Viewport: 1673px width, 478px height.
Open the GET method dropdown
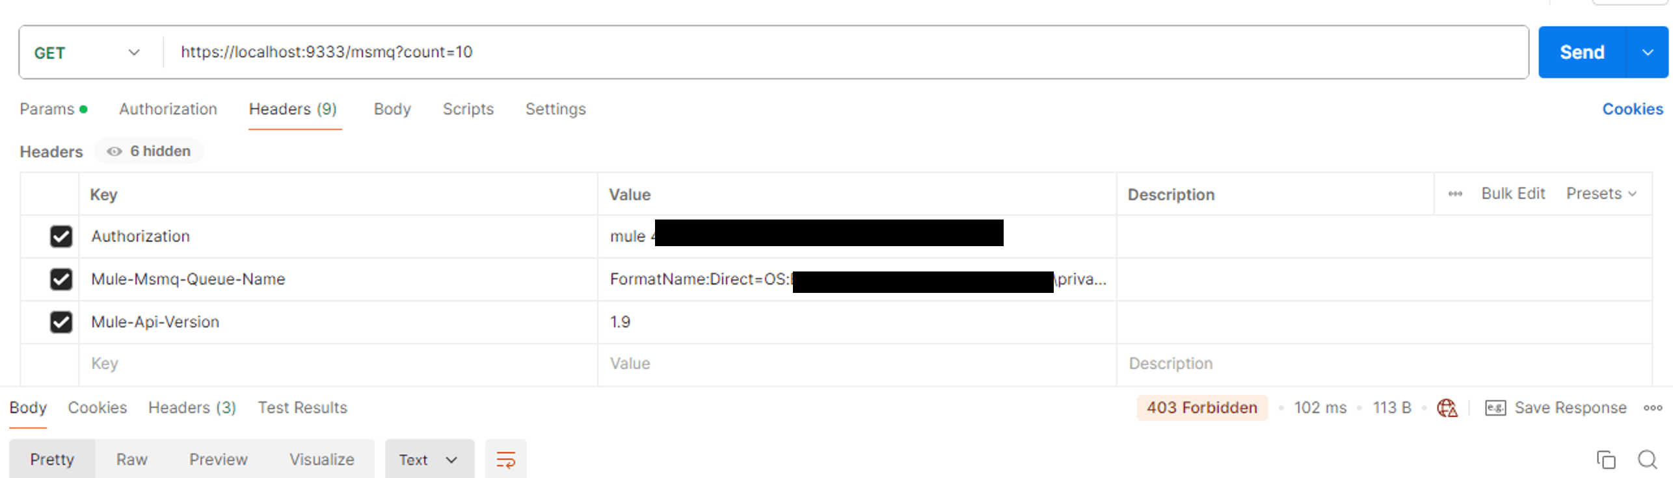(133, 52)
